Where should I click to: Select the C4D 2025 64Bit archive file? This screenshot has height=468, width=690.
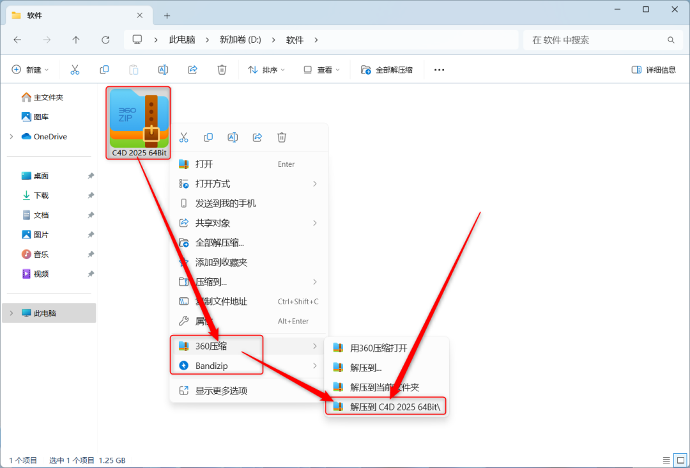[x=138, y=122]
